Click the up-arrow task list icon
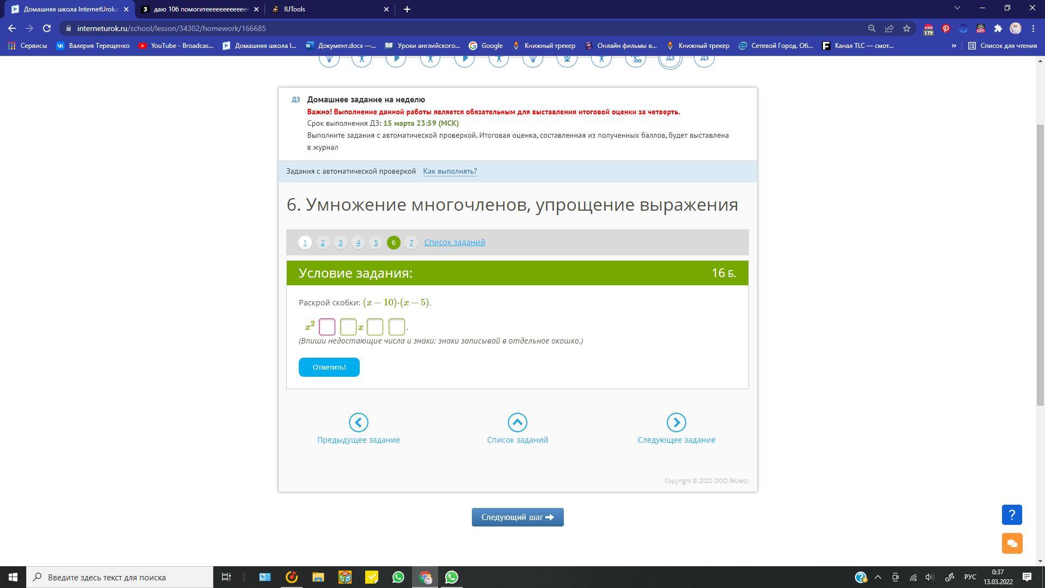The height and width of the screenshot is (588, 1045). pos(517,422)
